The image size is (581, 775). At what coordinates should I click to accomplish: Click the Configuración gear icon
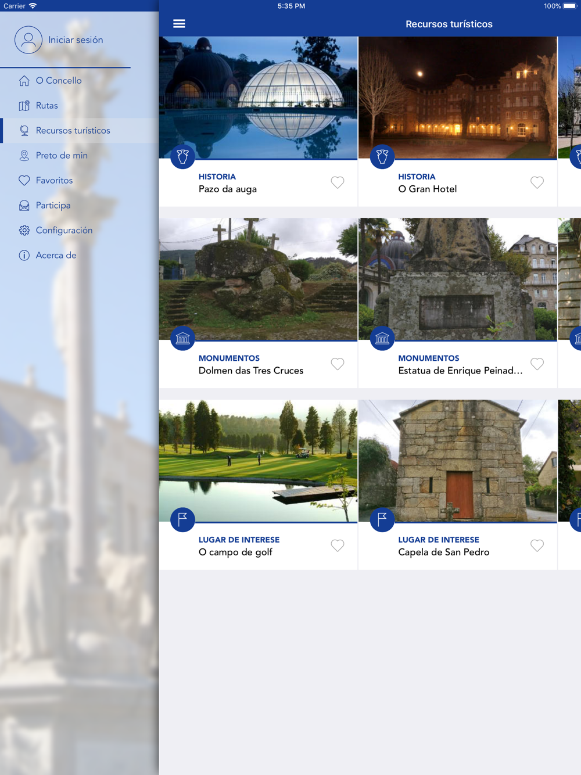(x=24, y=231)
